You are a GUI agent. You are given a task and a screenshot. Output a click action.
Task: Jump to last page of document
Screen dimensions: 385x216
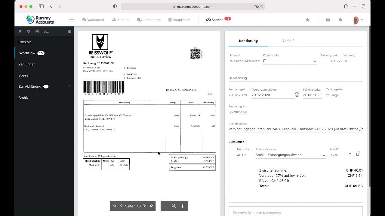tap(151, 206)
